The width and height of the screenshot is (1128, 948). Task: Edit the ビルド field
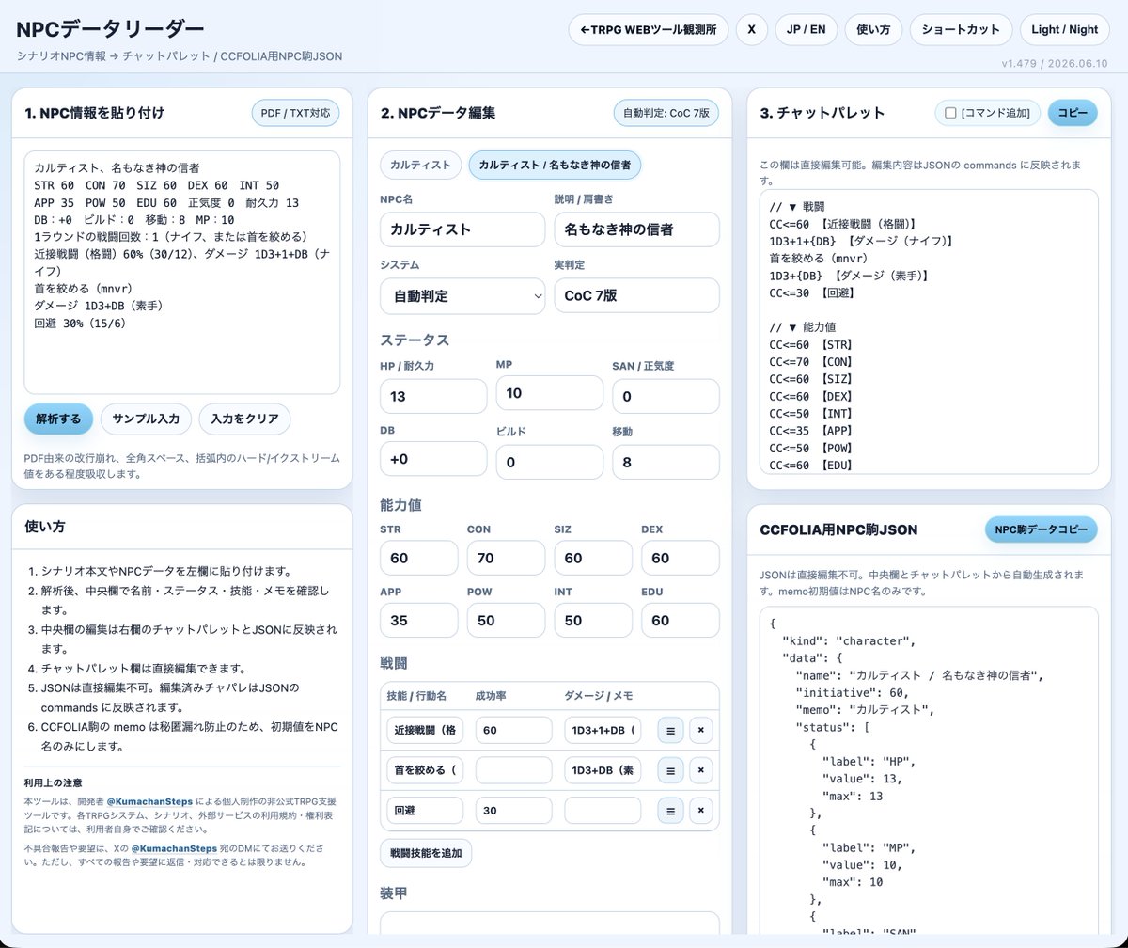550,462
